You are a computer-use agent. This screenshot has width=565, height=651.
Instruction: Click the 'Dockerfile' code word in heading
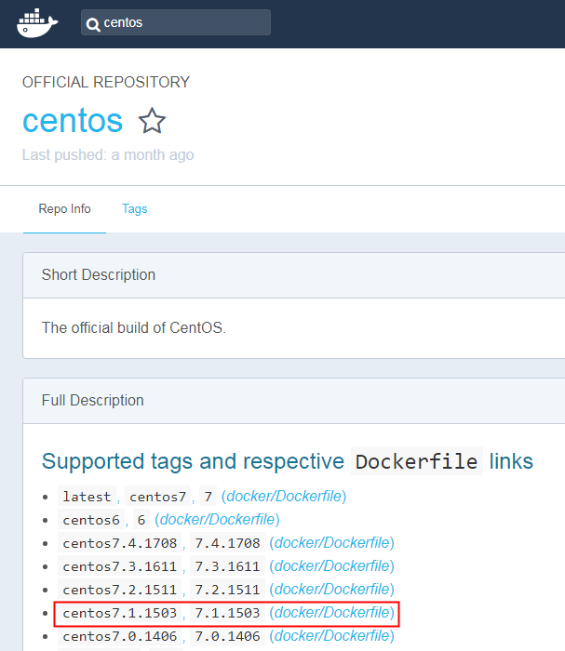(417, 461)
